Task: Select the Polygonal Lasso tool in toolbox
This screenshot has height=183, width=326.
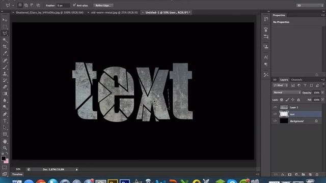Action: point(5,33)
